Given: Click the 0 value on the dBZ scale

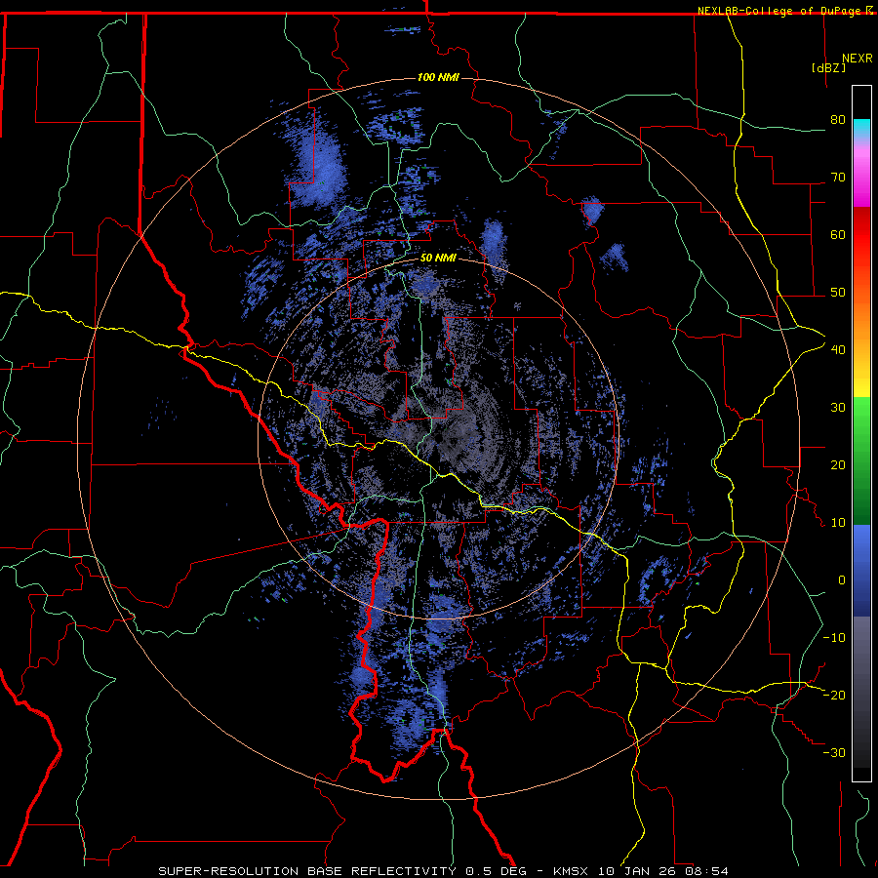Looking at the screenshot, I should coord(842,580).
